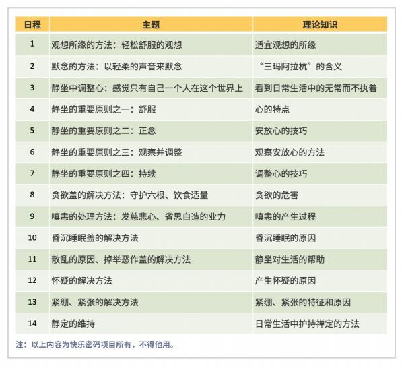Click '观察安放心的方法' cell
404x368 pixels.
[x=320, y=152]
